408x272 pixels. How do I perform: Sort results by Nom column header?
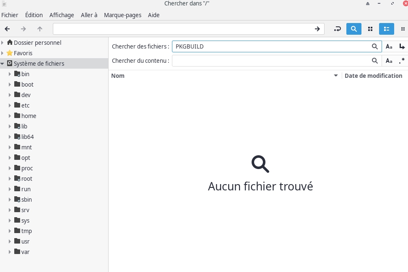coord(118,76)
